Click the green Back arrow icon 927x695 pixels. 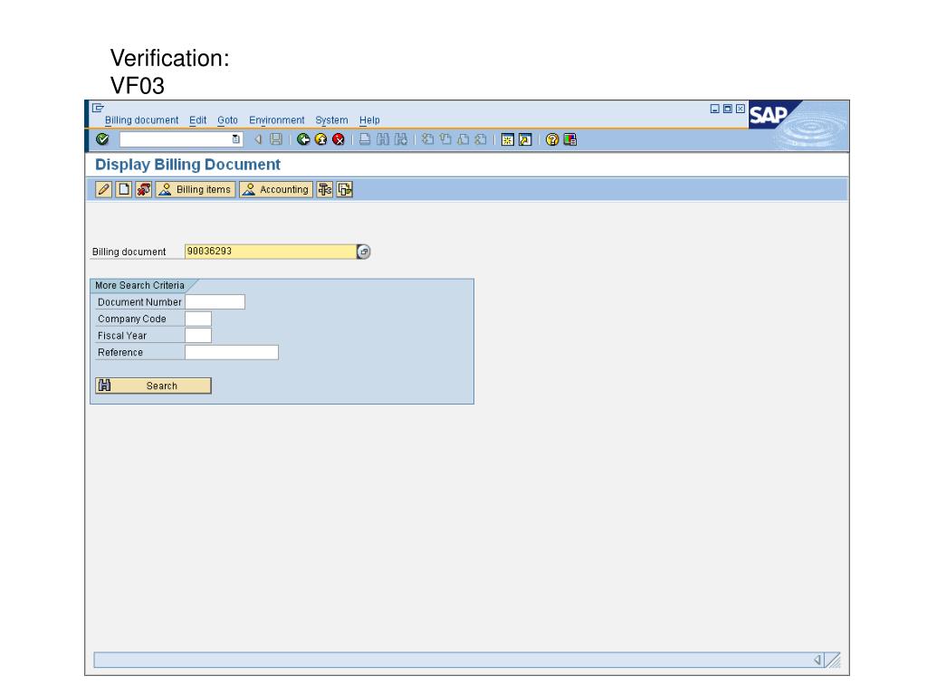[x=303, y=139]
